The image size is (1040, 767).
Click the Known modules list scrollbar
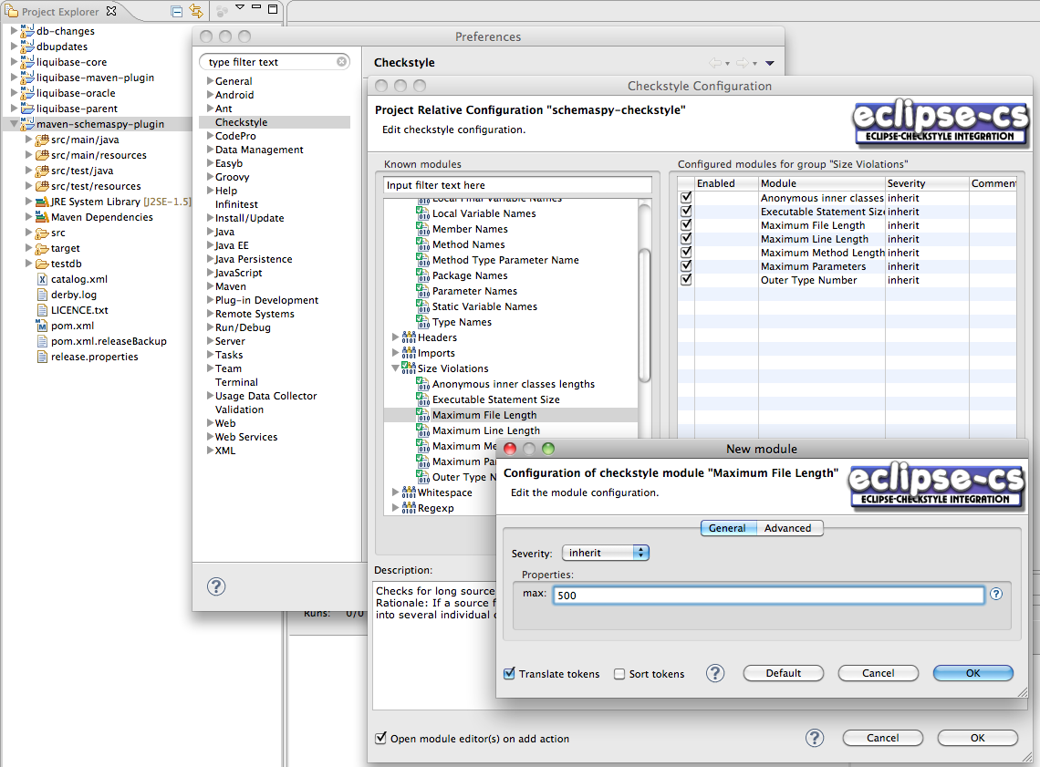pyautogui.click(x=644, y=316)
